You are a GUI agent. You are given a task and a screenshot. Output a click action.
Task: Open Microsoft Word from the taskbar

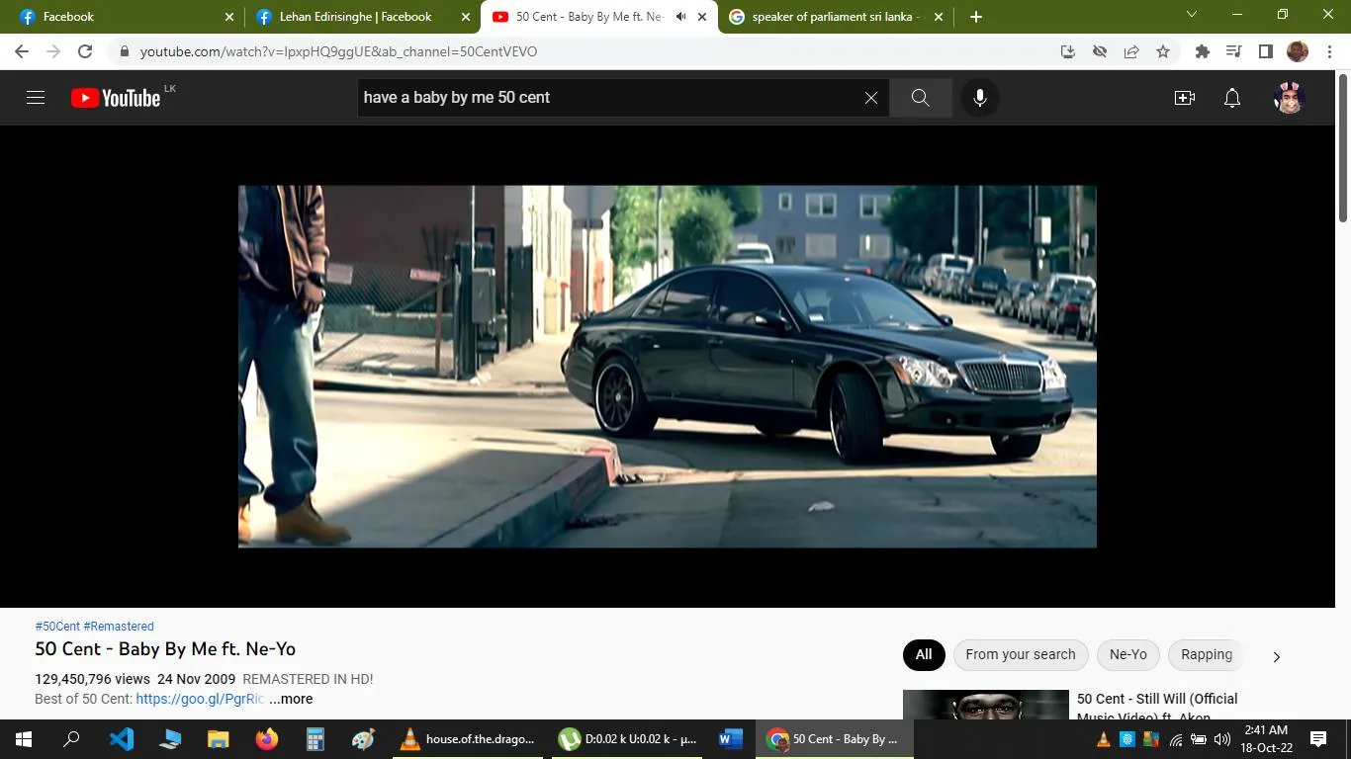[x=729, y=738]
